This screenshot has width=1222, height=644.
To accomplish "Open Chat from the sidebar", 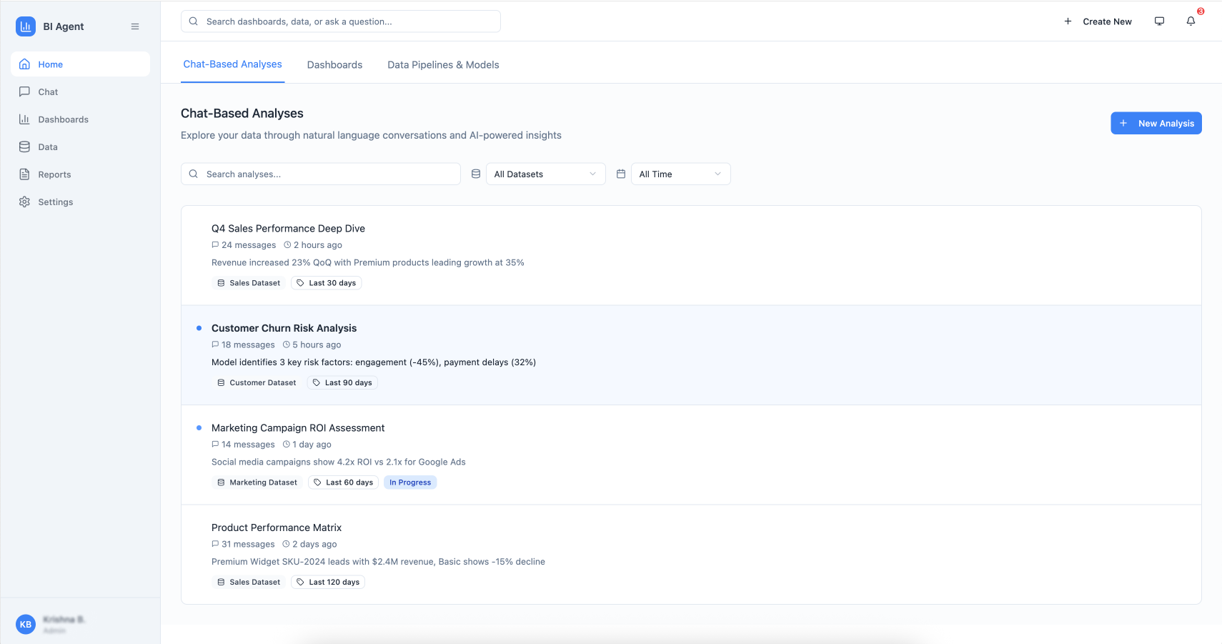I will tap(48, 92).
